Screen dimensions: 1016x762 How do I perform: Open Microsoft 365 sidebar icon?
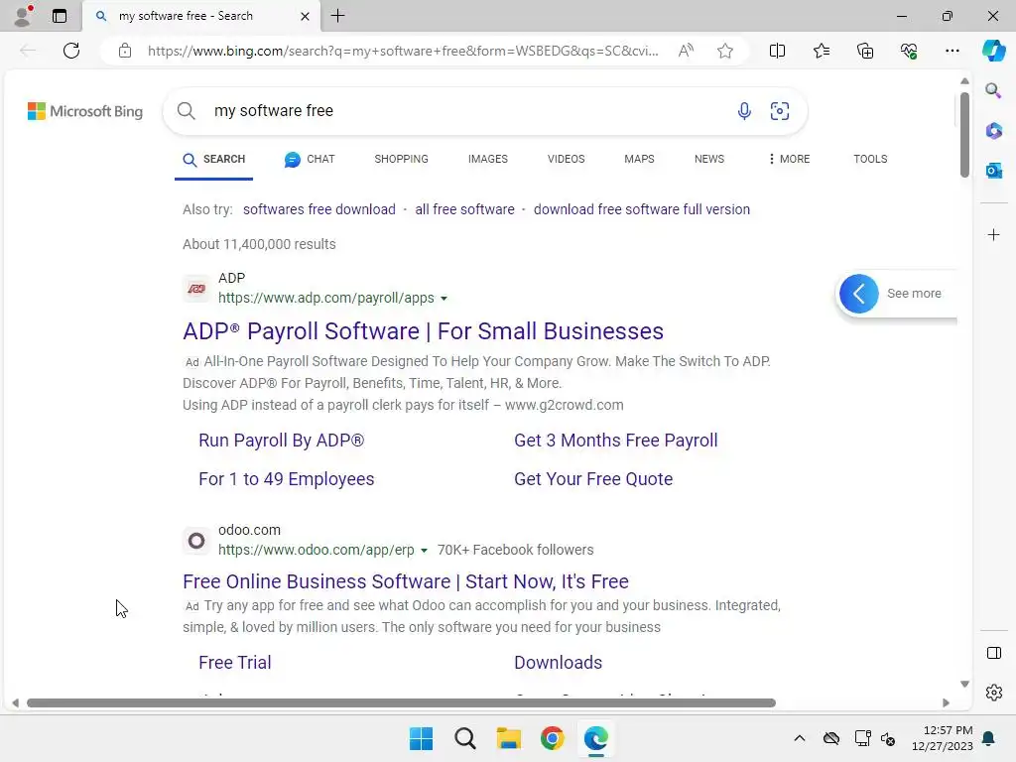point(993,131)
